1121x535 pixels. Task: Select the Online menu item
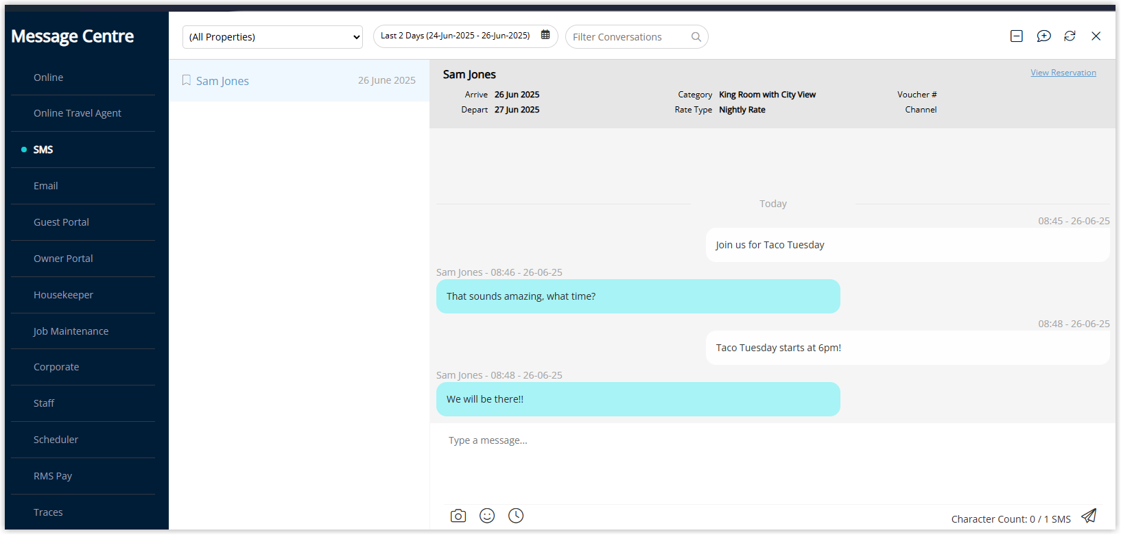48,78
